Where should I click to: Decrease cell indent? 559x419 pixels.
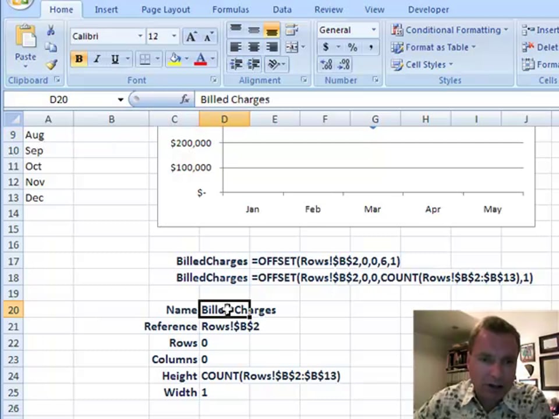tap(236, 64)
